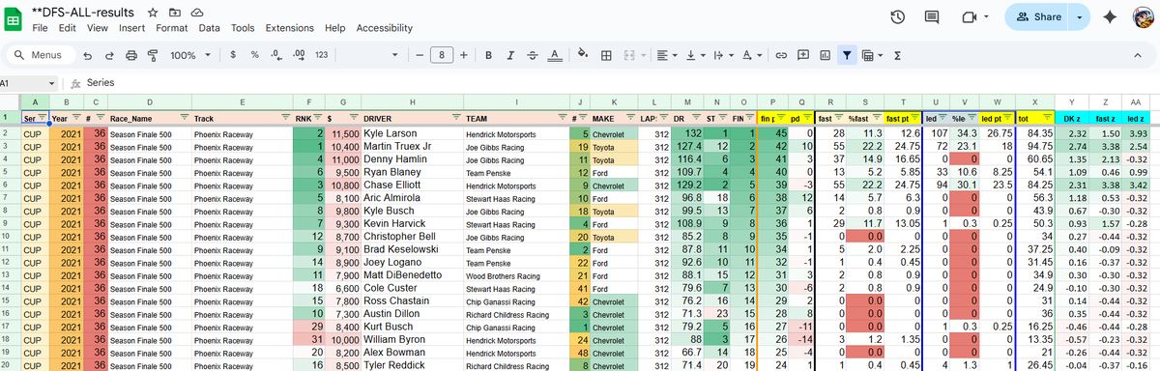Screen dimensions: 1160x371
Task: Open the text color picker
Action: coord(554,55)
